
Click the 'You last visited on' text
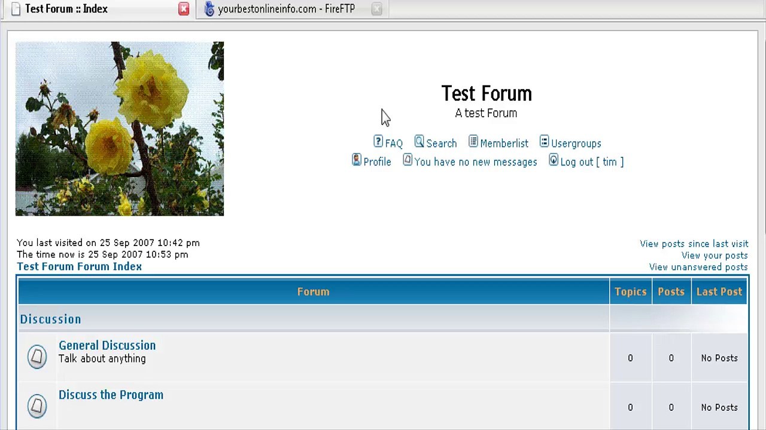pos(108,242)
